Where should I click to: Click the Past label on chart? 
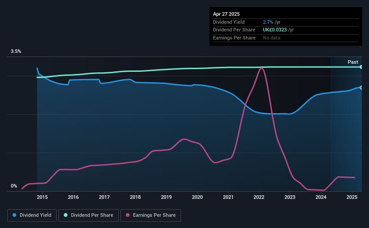pos(353,62)
